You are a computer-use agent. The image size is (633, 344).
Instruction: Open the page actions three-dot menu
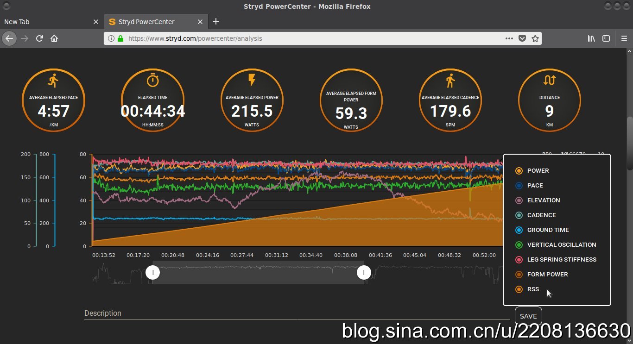509,38
